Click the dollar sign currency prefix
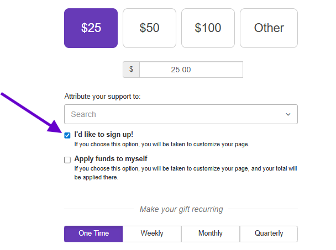The image size is (336, 250). [131, 70]
